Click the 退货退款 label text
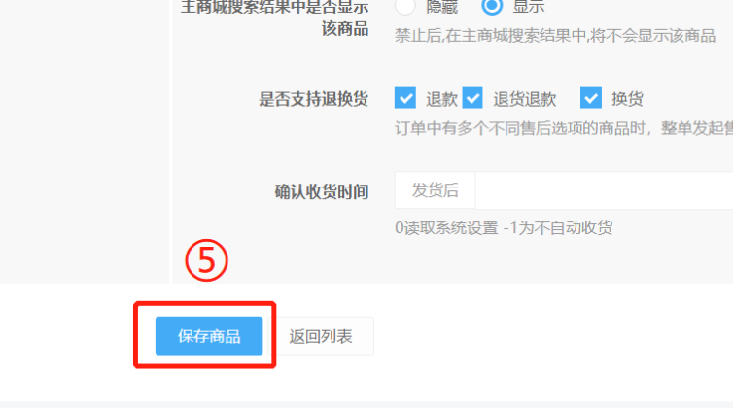The image size is (733, 408). (x=525, y=99)
